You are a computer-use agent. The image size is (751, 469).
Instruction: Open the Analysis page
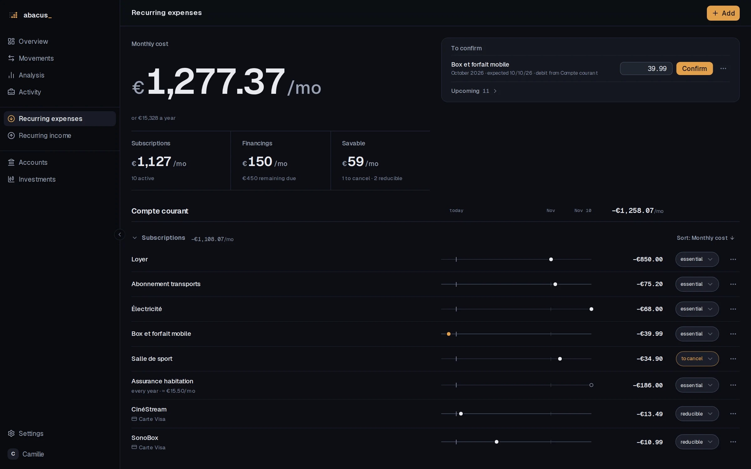60,75
